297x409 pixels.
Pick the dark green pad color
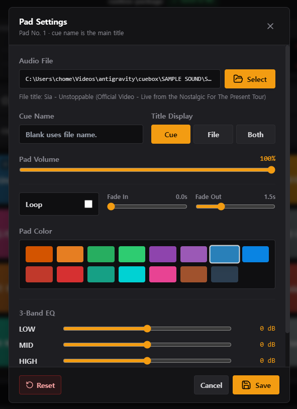point(101,254)
